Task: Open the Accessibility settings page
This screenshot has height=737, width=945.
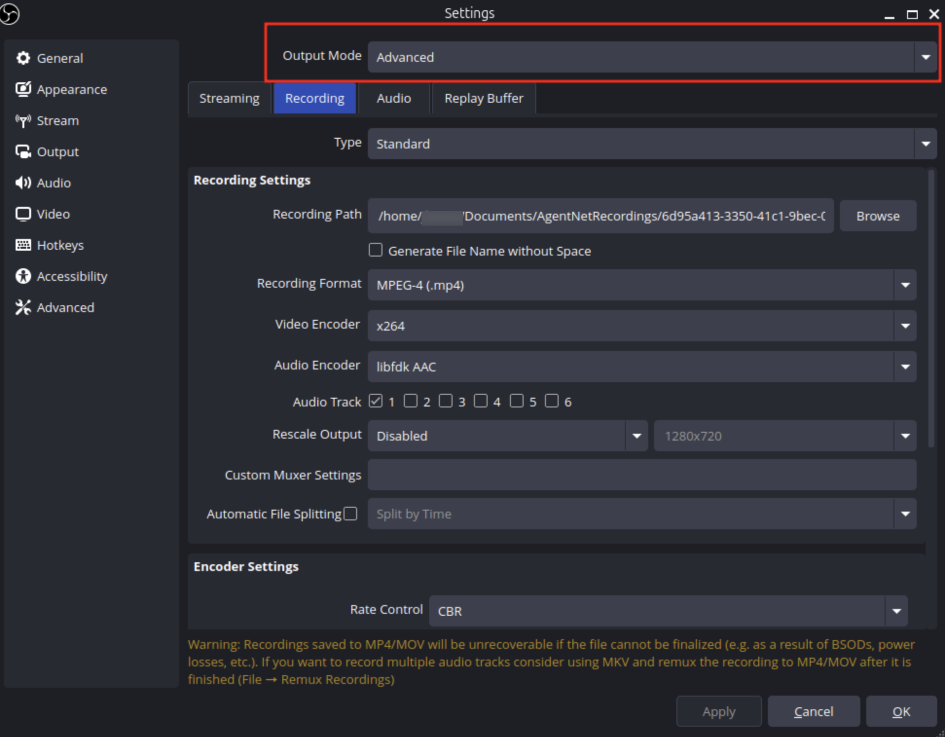Action: [x=91, y=276]
